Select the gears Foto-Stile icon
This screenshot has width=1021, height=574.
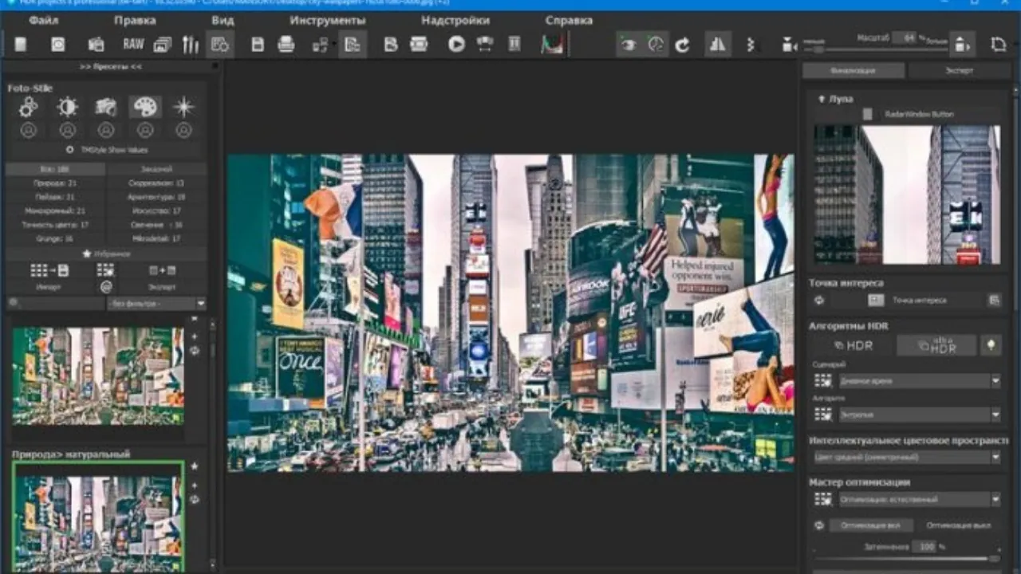(x=29, y=107)
